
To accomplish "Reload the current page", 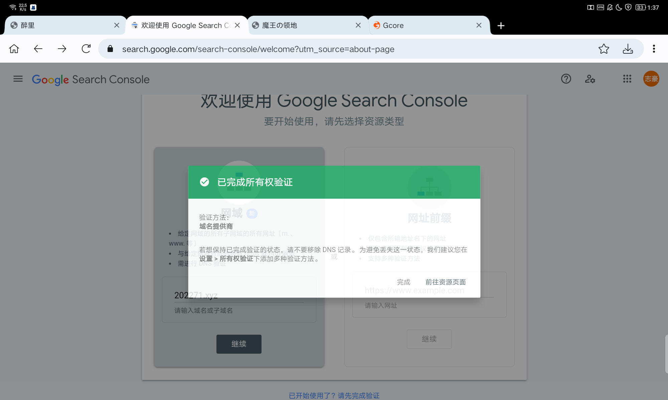I will tap(86, 49).
